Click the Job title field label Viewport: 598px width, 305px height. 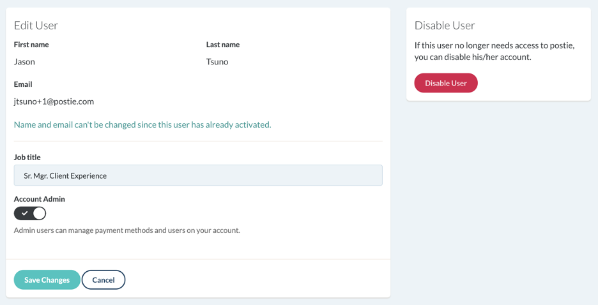coord(27,157)
